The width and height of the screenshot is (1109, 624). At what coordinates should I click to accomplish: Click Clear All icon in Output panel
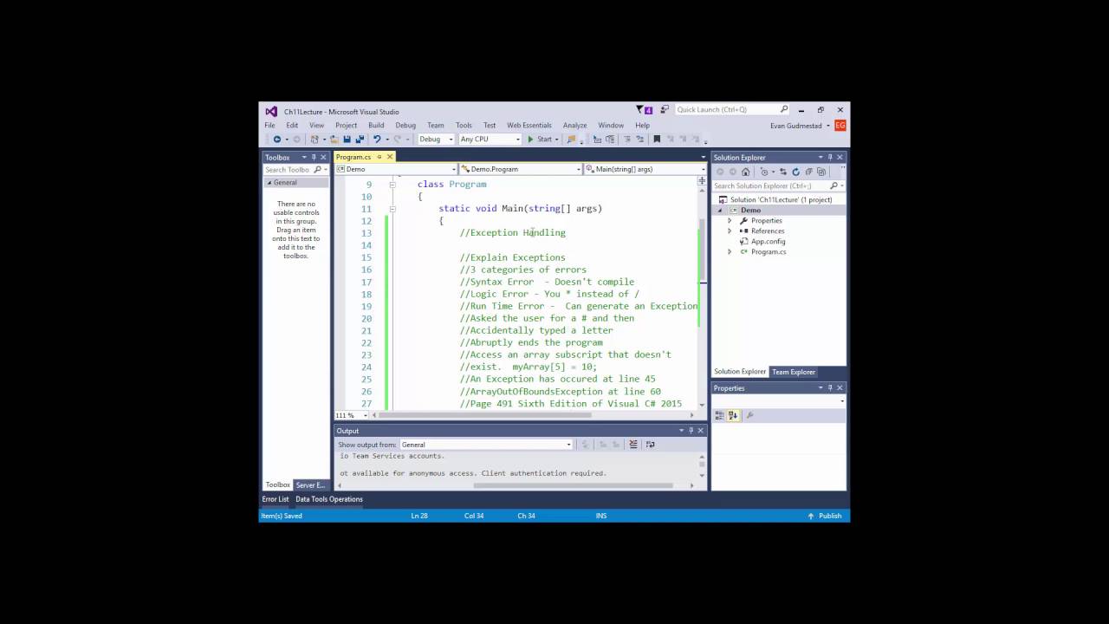[633, 445]
